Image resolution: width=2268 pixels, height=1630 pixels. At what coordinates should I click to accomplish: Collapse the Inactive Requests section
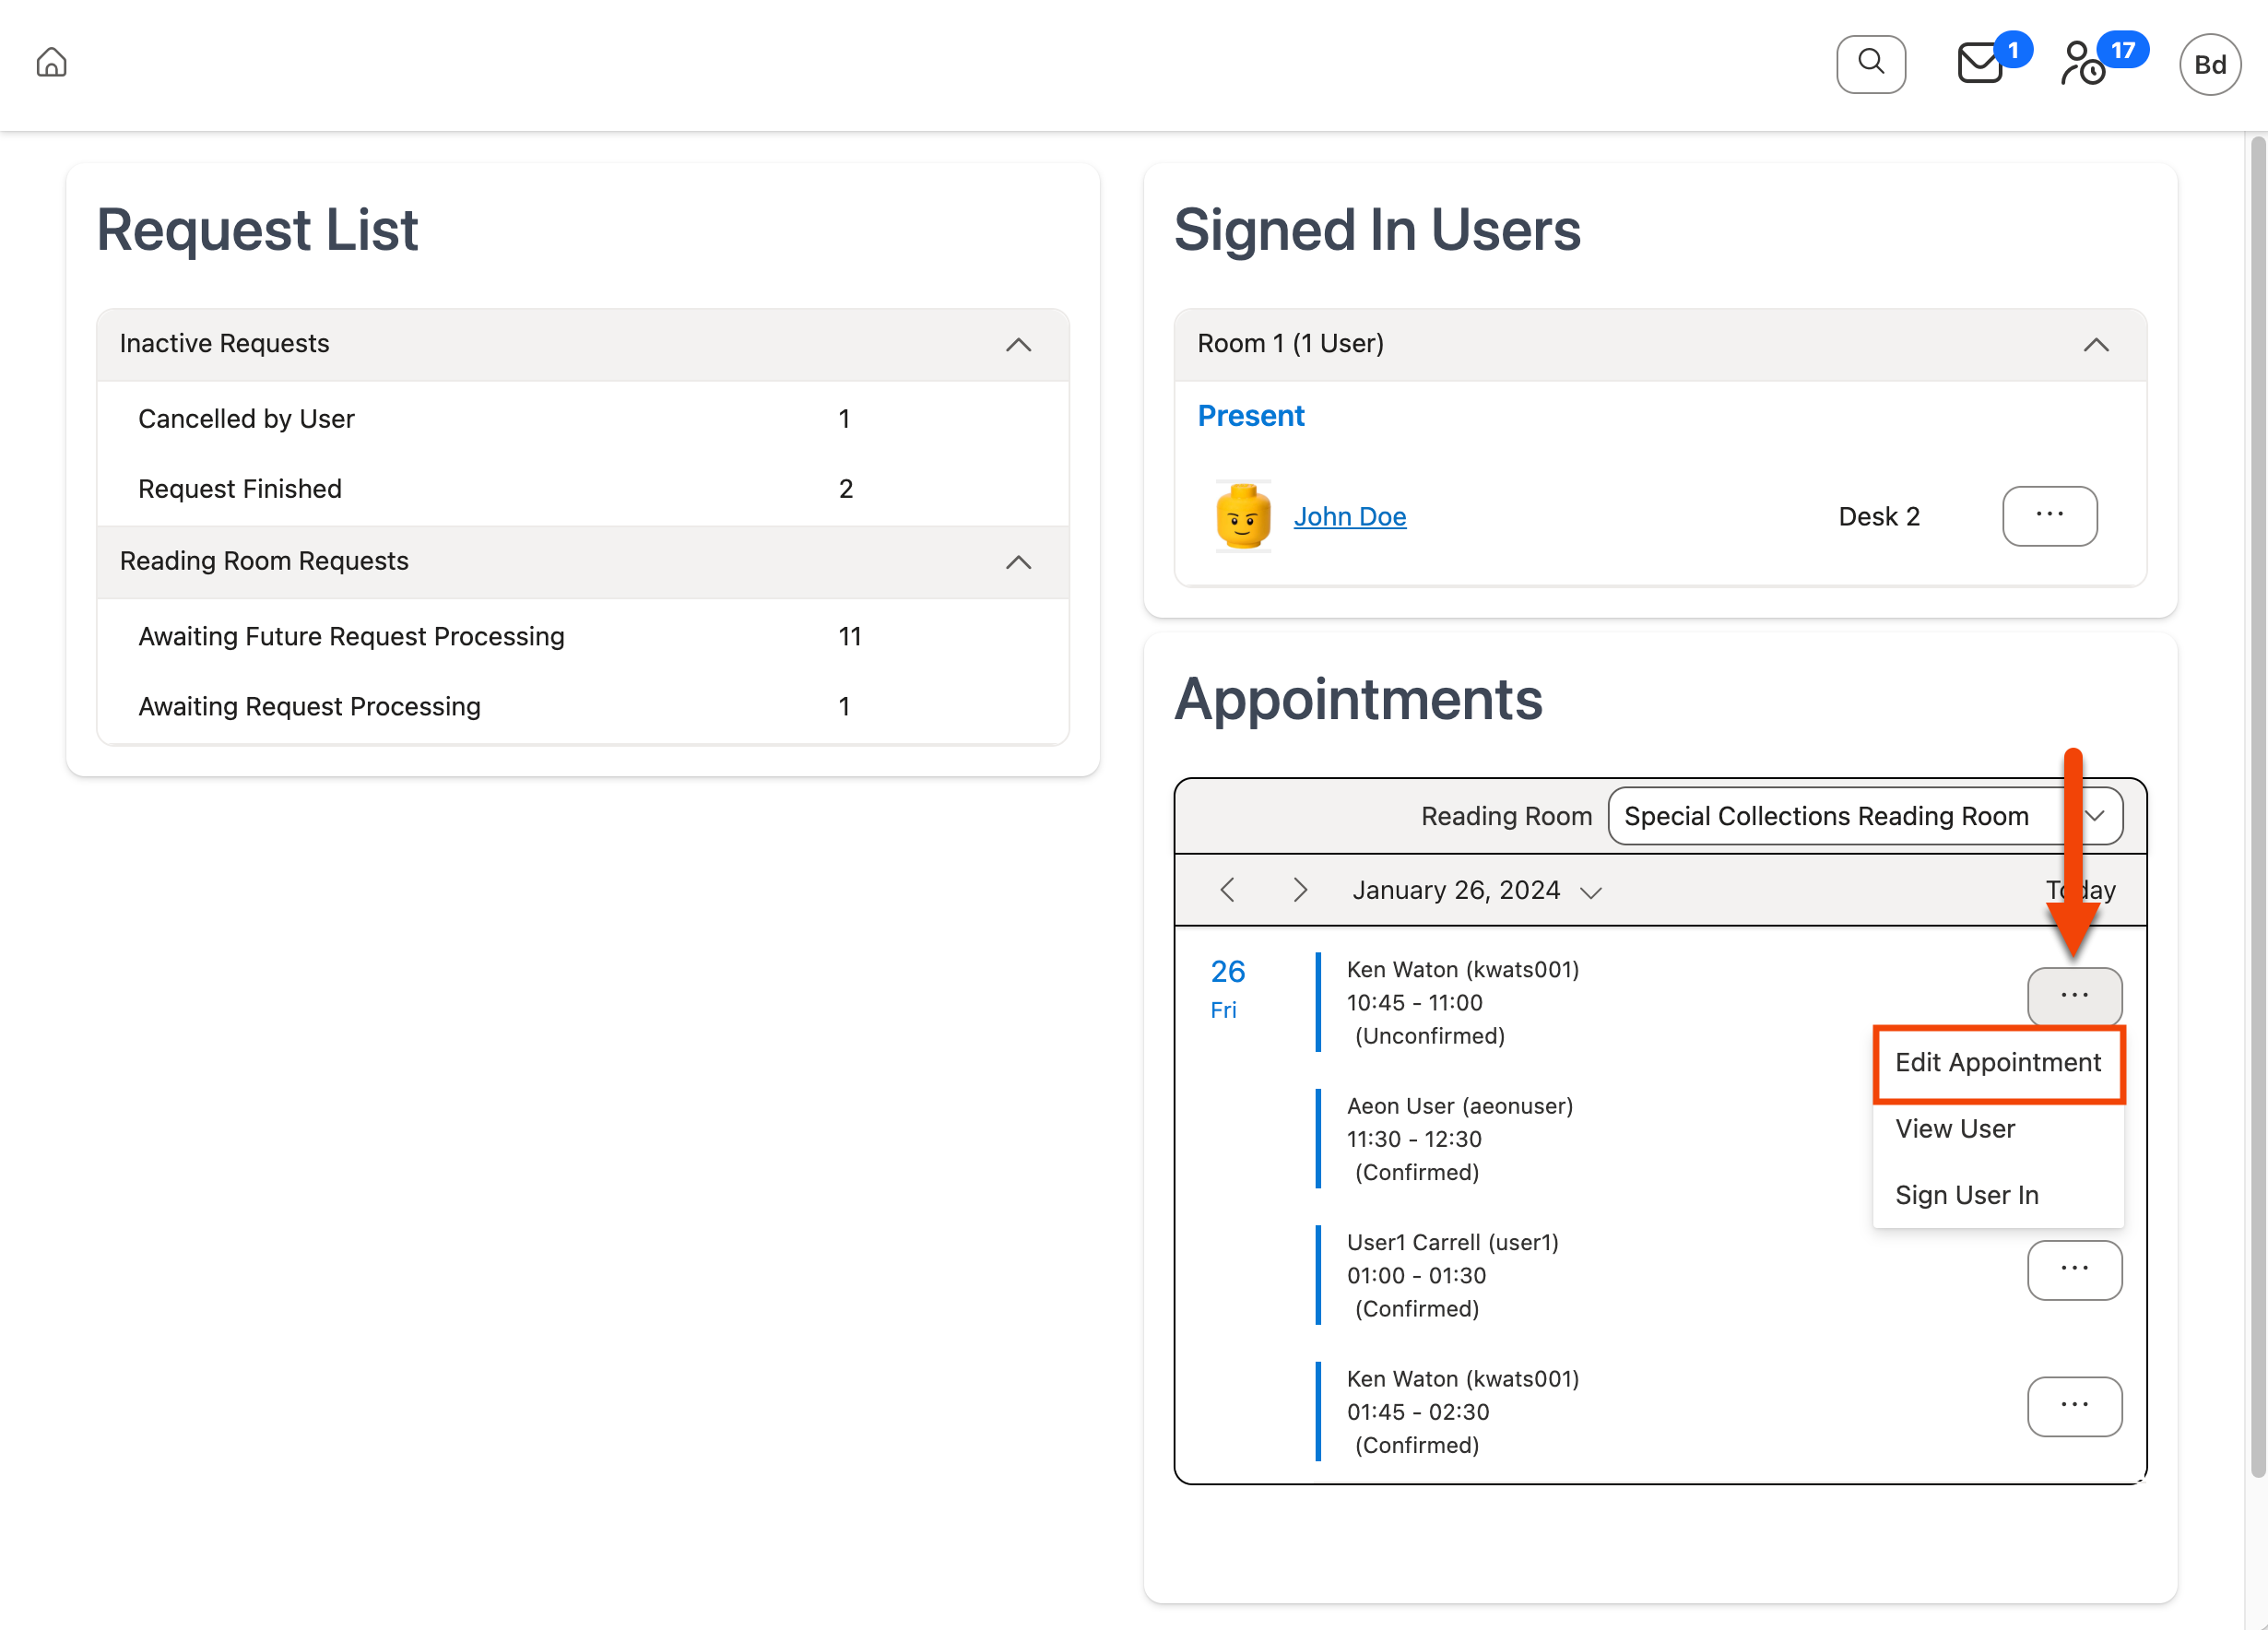click(1018, 344)
